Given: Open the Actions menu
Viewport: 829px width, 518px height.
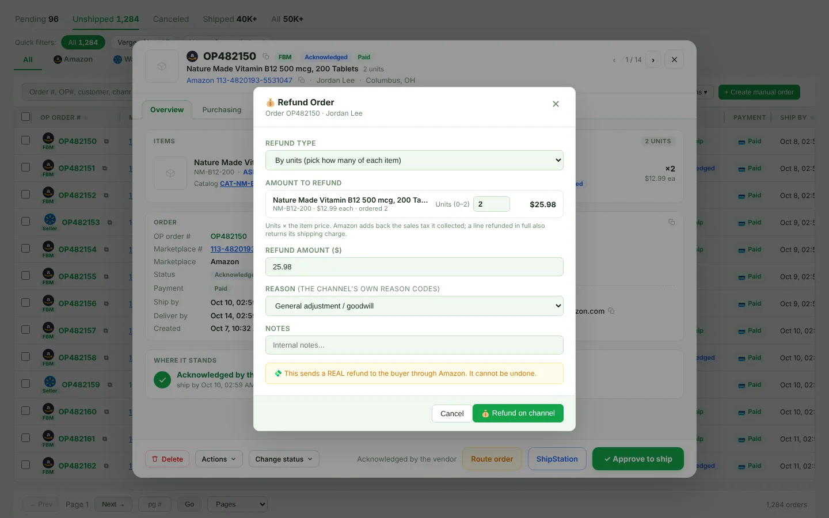Looking at the screenshot, I should point(219,459).
